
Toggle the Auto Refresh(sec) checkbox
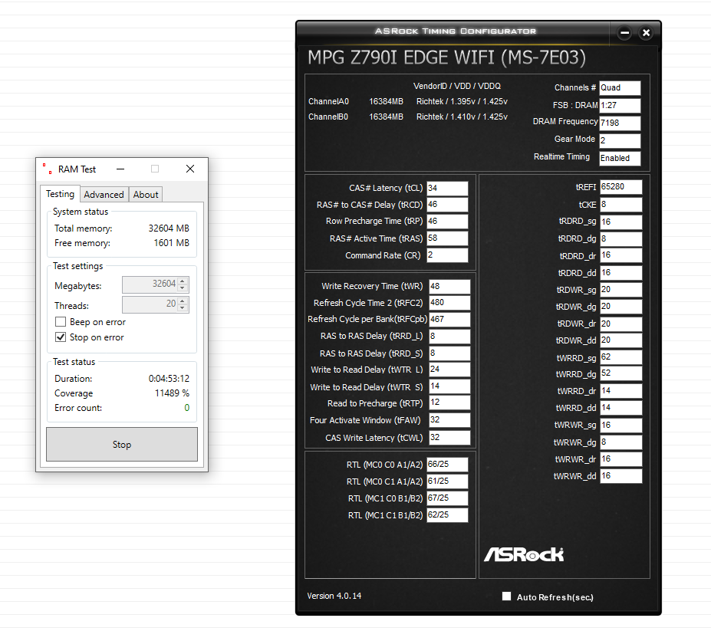click(x=506, y=596)
